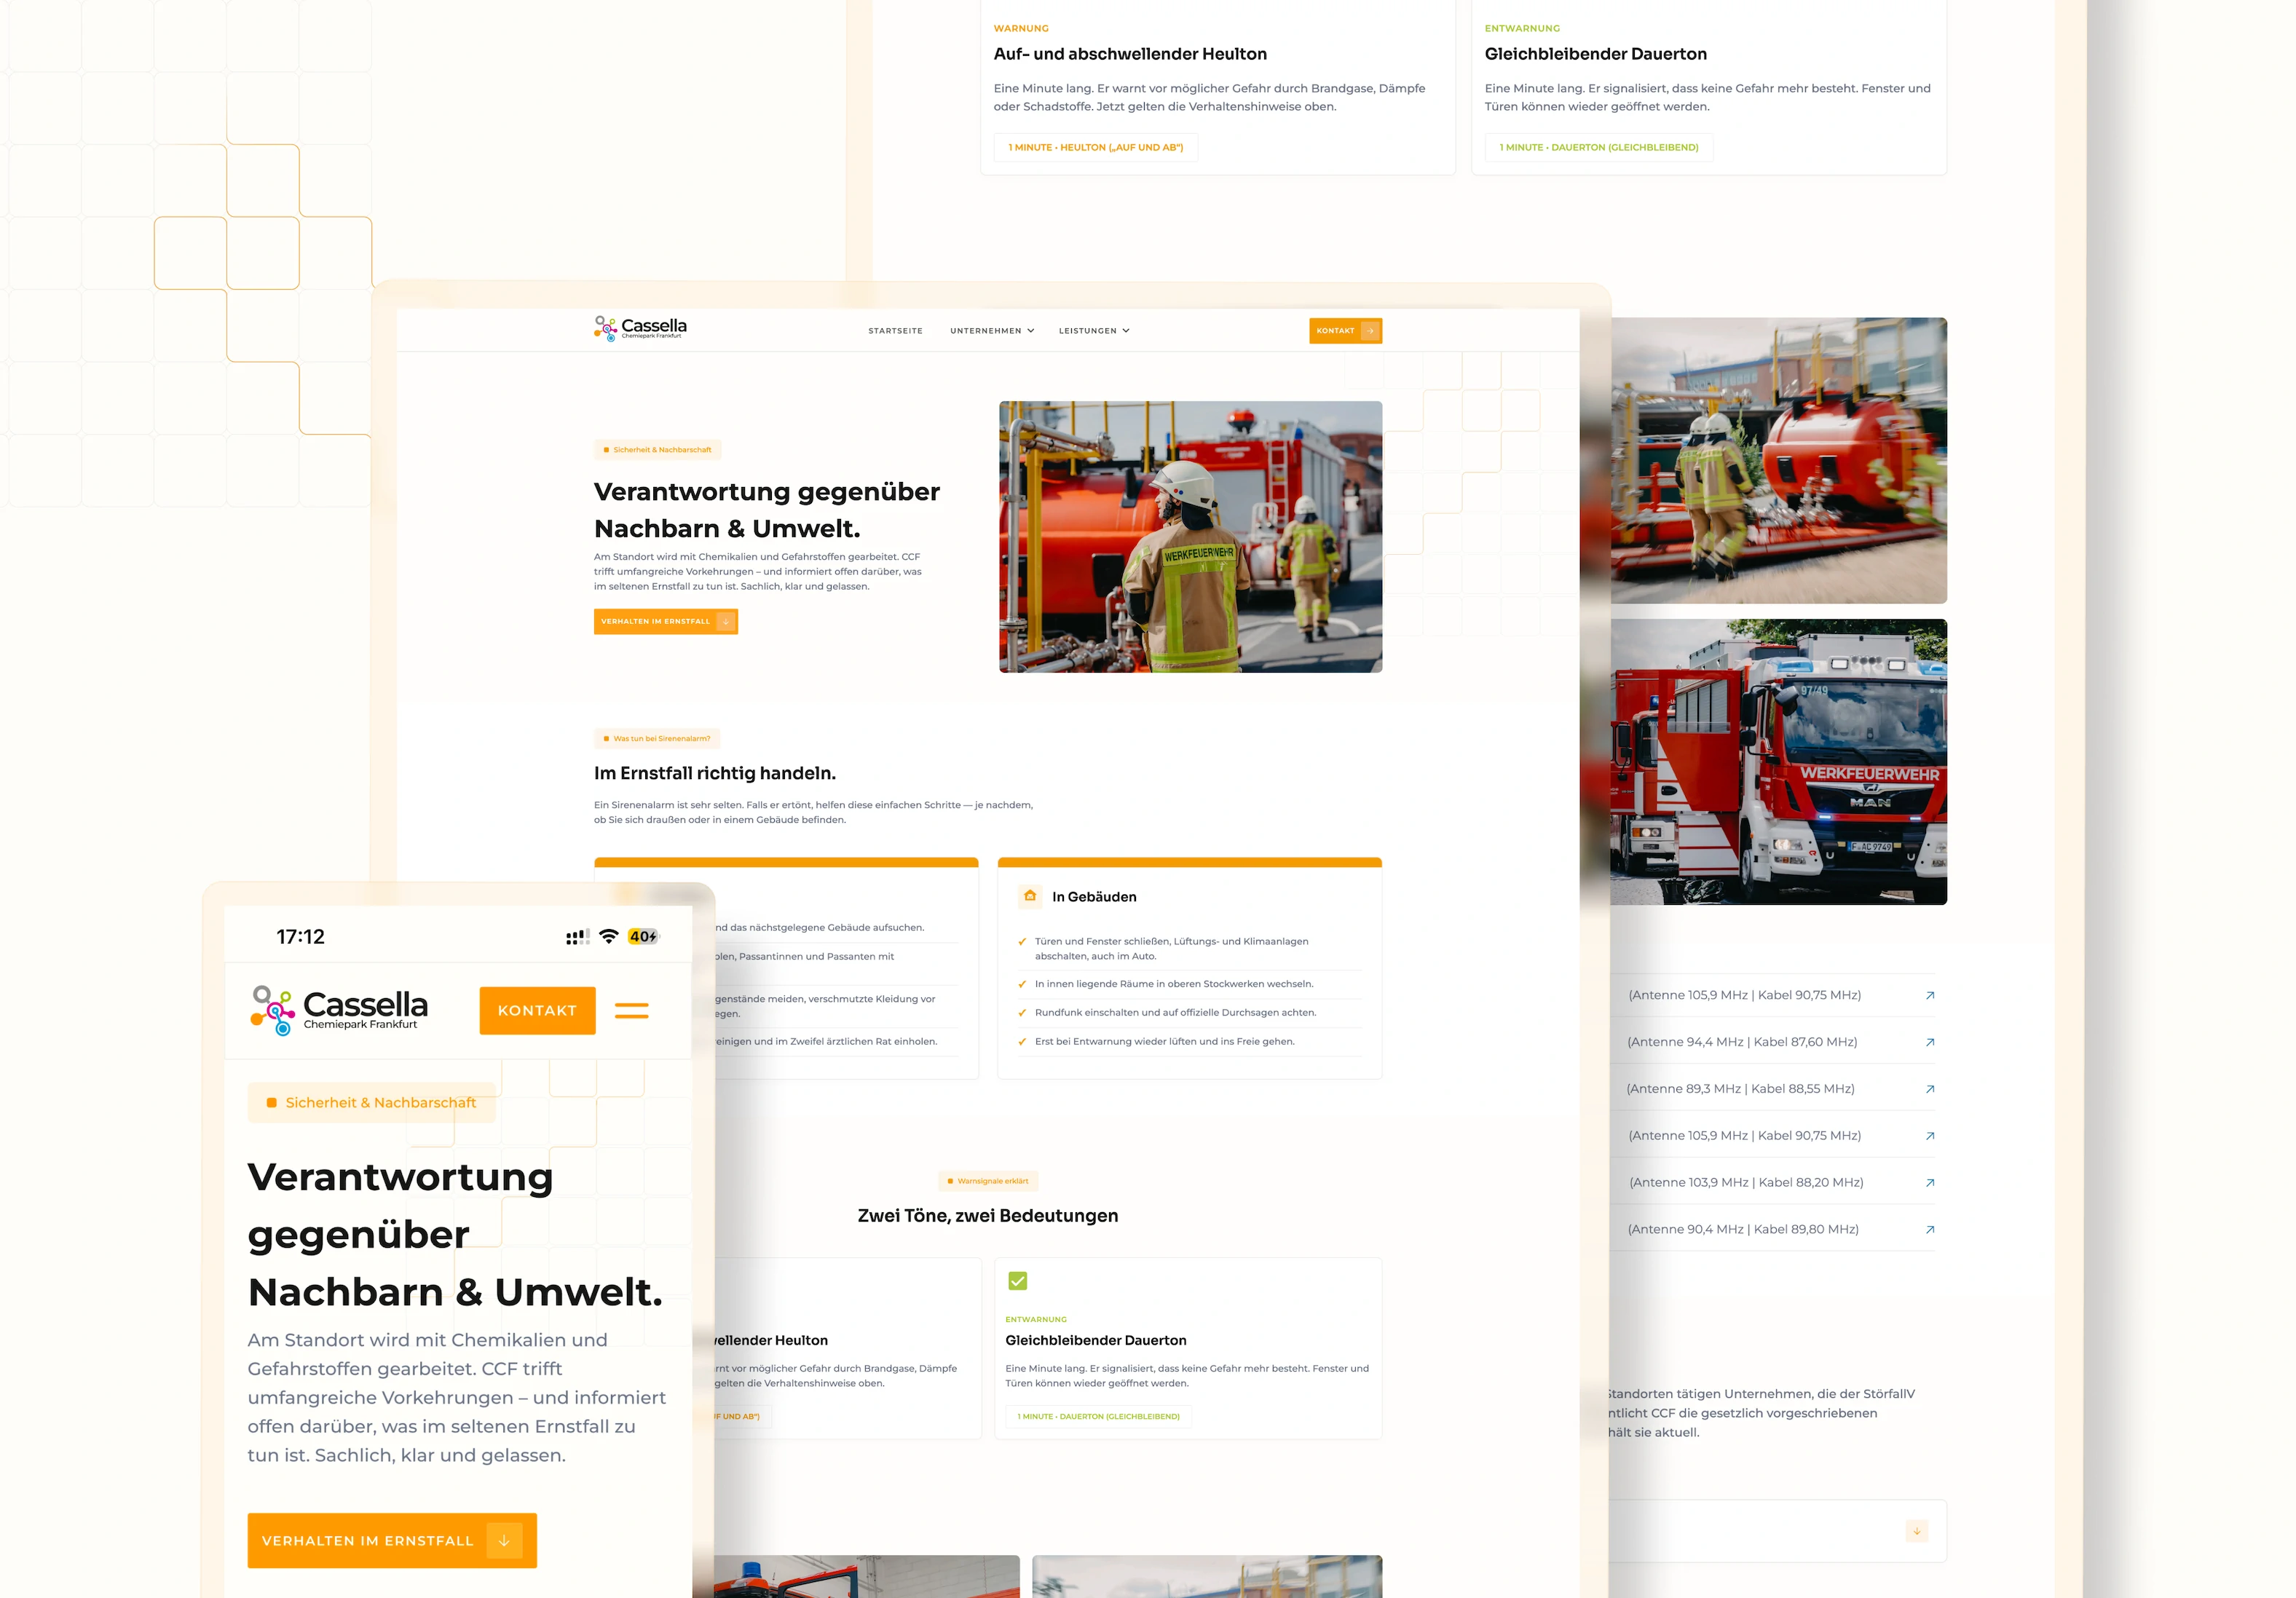2296x1598 pixels.
Task: Click the Antenne 94,4 MHz | Kabel 87,60 MHz text
Action: click(1742, 1042)
